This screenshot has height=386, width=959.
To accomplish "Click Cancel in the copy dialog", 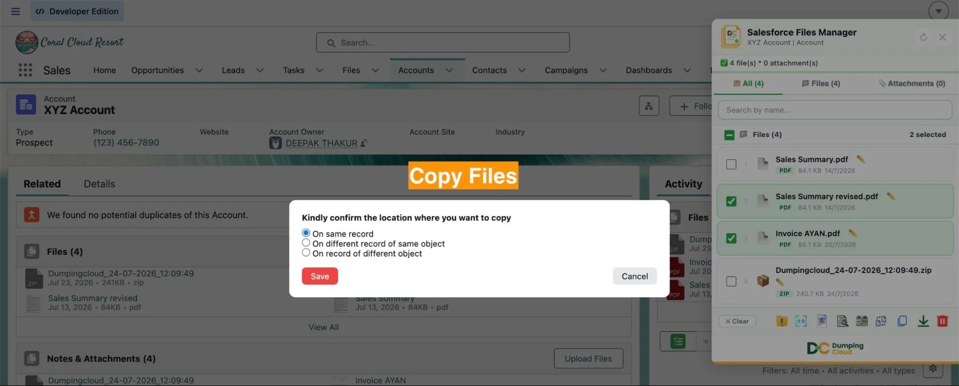I will [635, 276].
